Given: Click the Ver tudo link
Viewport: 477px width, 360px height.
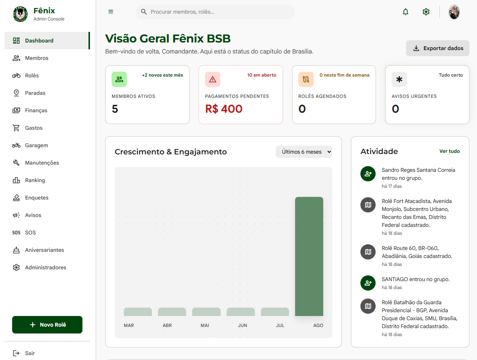Looking at the screenshot, I should 450,151.
